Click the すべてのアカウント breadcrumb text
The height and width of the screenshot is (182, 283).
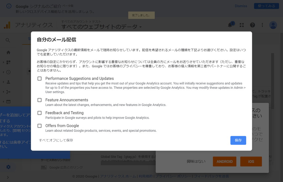click(75, 22)
